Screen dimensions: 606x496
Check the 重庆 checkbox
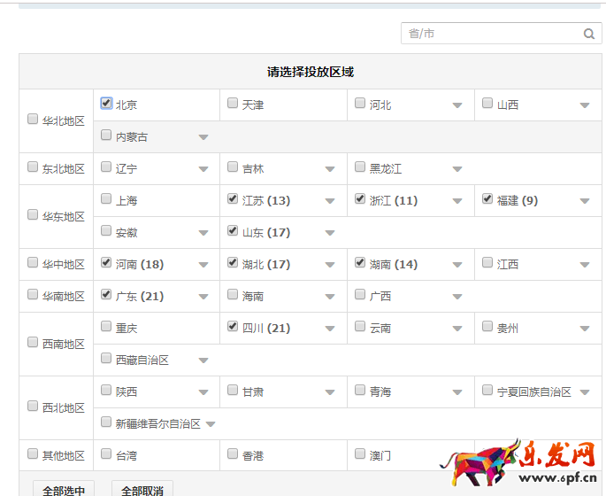pos(106,326)
